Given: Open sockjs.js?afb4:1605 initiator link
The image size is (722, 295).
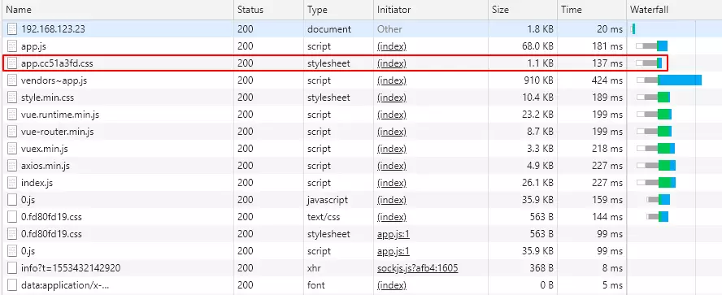Looking at the screenshot, I should [x=418, y=268].
